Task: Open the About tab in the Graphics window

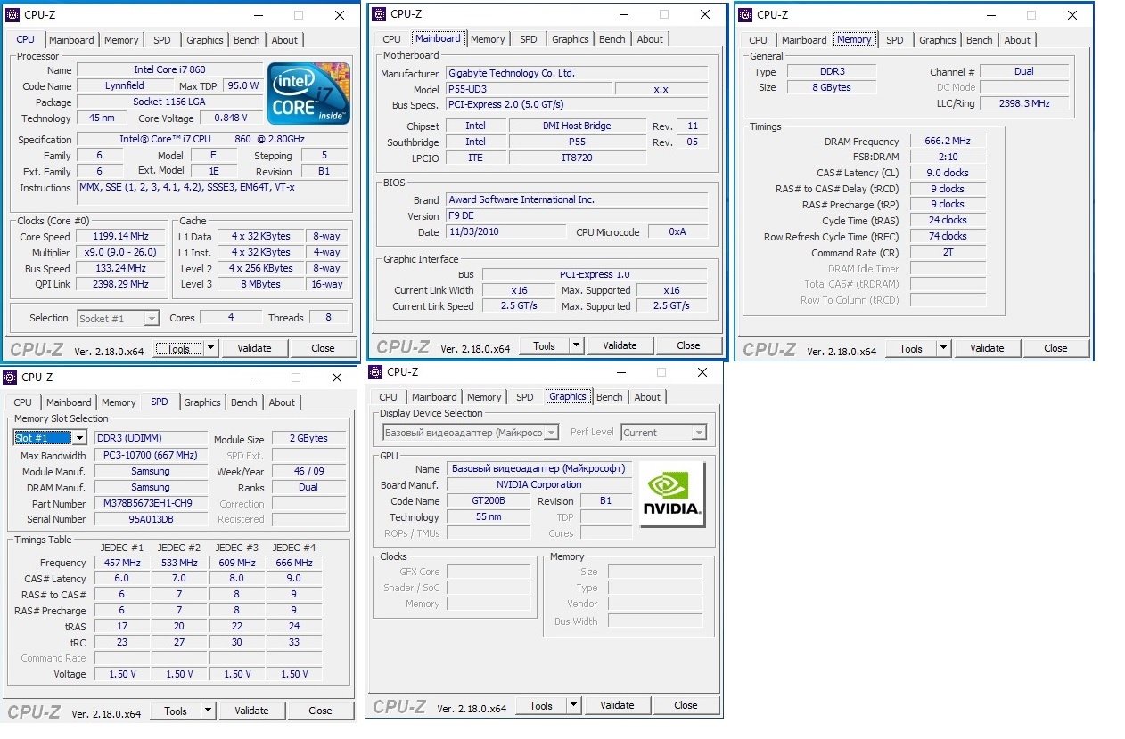Action: [x=647, y=397]
